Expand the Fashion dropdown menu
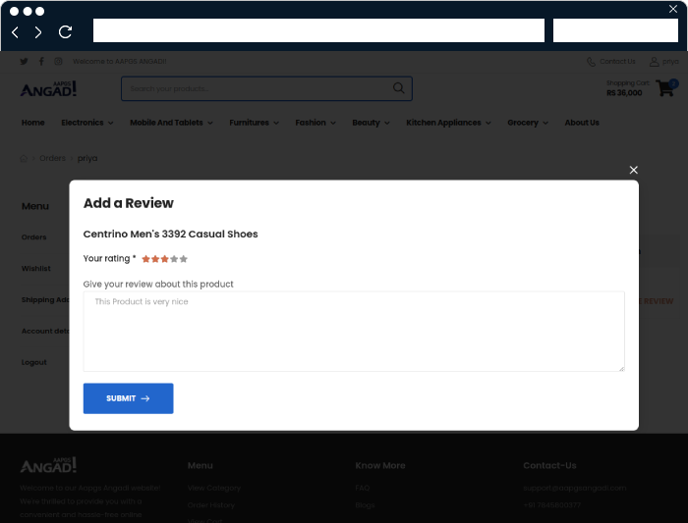The width and height of the screenshot is (688, 523). click(x=315, y=123)
